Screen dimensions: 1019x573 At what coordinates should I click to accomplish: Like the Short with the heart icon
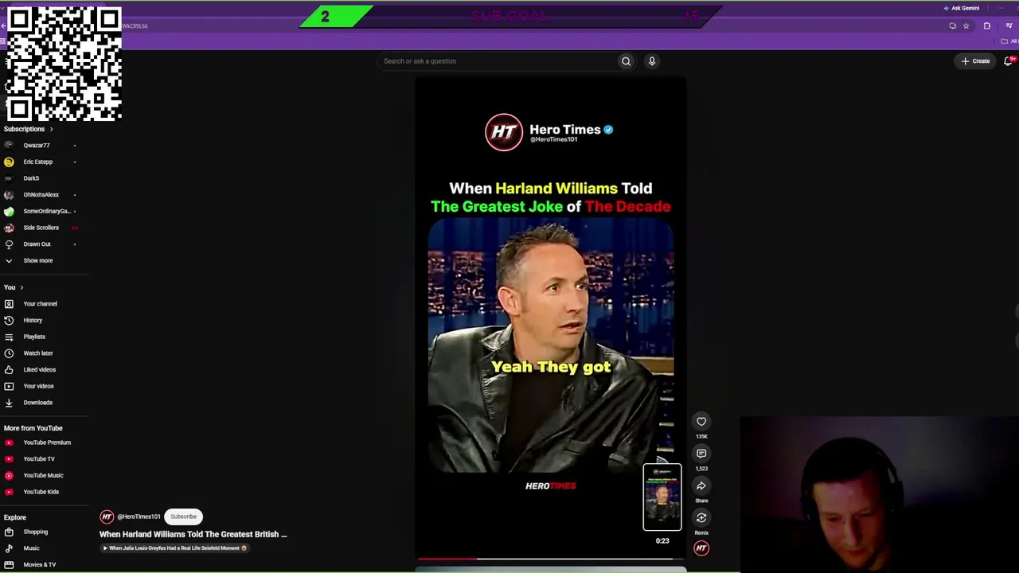click(x=701, y=422)
